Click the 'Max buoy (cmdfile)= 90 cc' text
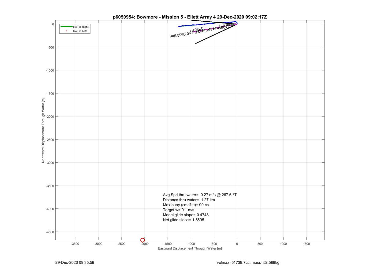The image size is (367, 270). point(186,205)
